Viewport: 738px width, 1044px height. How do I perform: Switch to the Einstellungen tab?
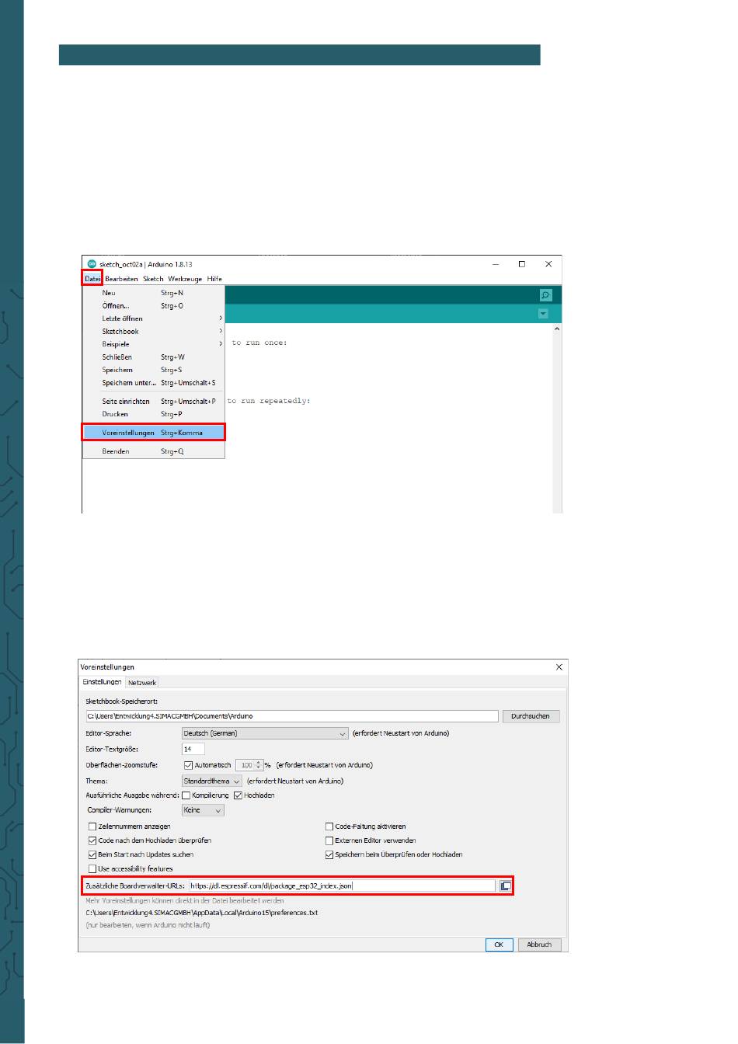103,682
